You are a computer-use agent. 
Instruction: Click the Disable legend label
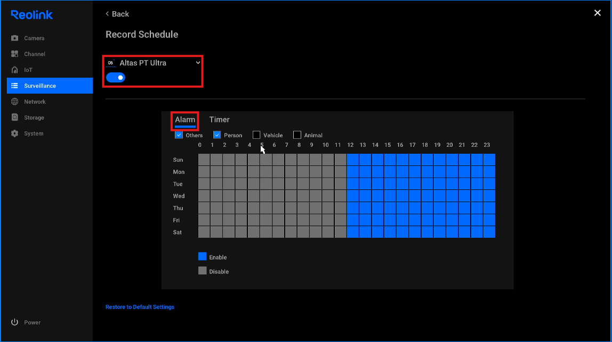[219, 272]
